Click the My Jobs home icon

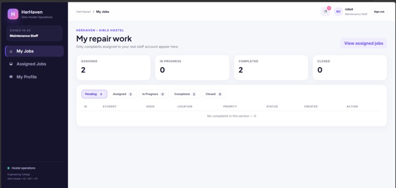[x=11, y=51]
